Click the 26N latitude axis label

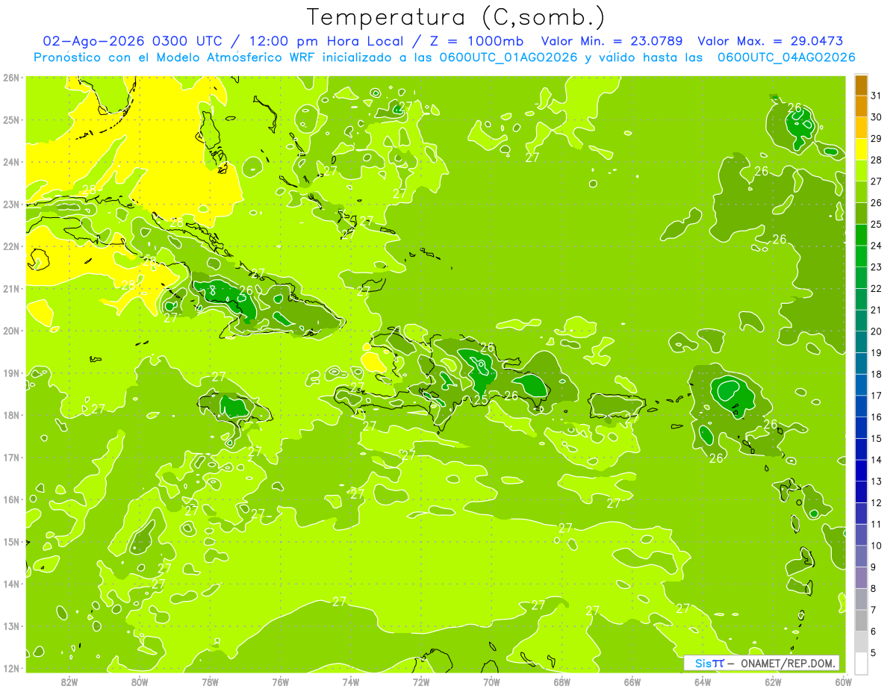11,78
